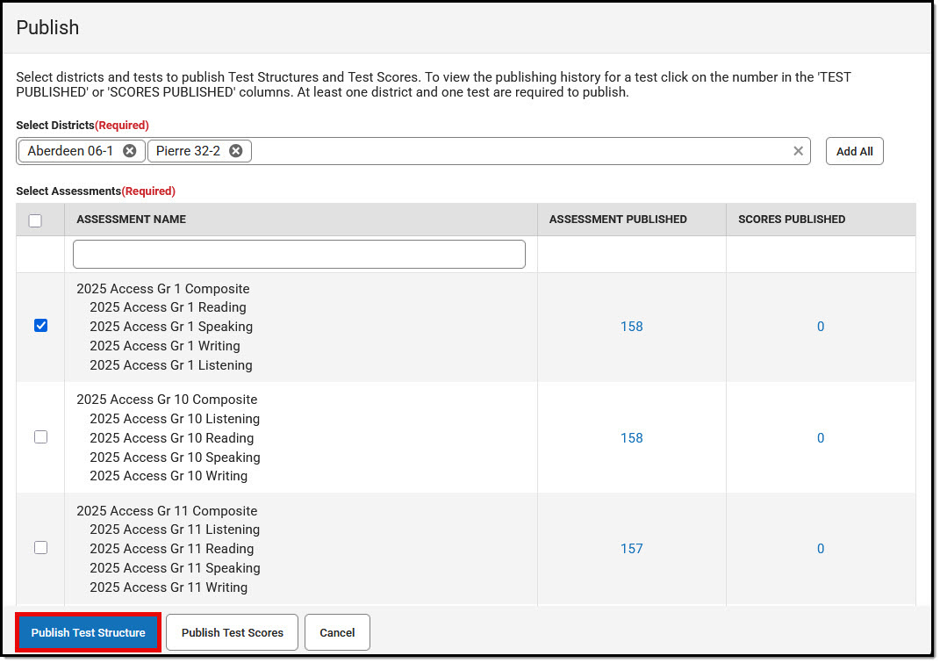This screenshot has height=663, width=940.
Task: View scores published history showing 0 for Gr 1
Action: pos(820,326)
